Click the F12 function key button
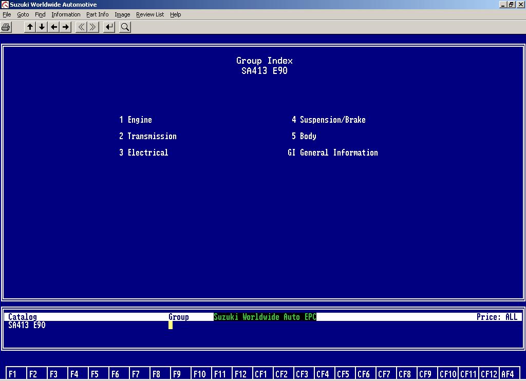Image resolution: width=526 pixels, height=381 pixels. [242, 374]
